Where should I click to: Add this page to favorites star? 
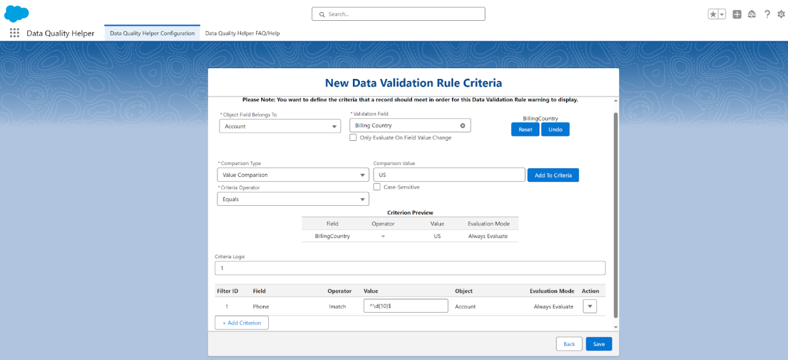[x=713, y=14]
